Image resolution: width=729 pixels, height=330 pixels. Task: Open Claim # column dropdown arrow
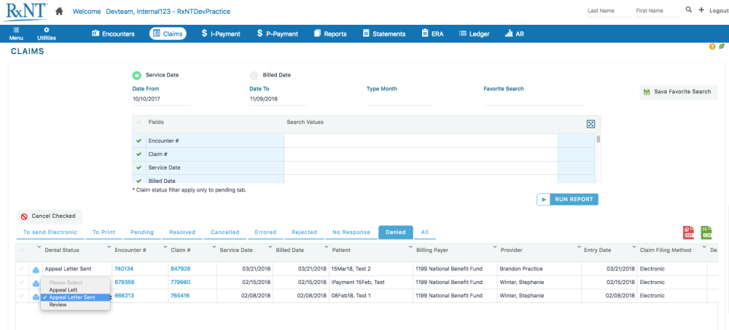pos(214,247)
